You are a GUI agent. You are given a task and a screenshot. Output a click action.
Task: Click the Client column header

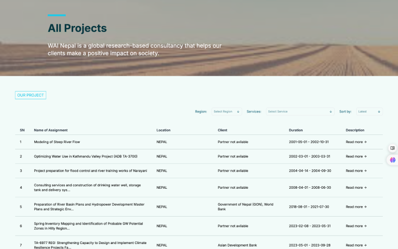pos(222,130)
